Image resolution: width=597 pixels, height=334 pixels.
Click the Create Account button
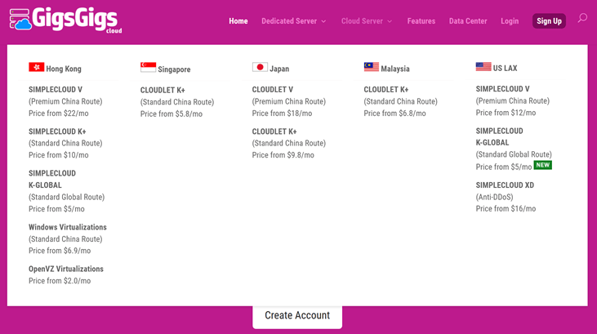coord(297,316)
